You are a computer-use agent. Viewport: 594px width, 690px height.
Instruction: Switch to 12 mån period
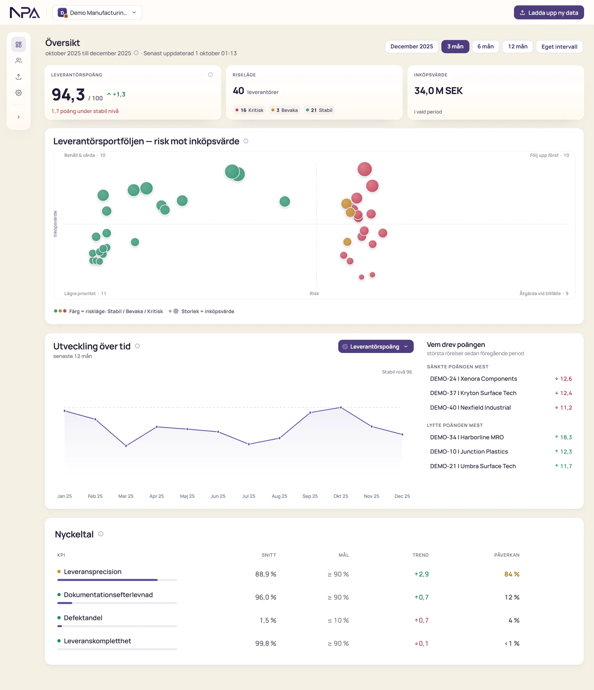click(518, 47)
